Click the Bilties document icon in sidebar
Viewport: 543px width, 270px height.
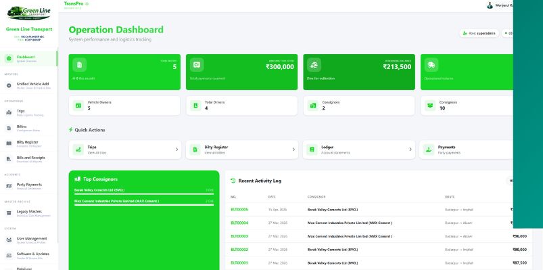(9, 129)
